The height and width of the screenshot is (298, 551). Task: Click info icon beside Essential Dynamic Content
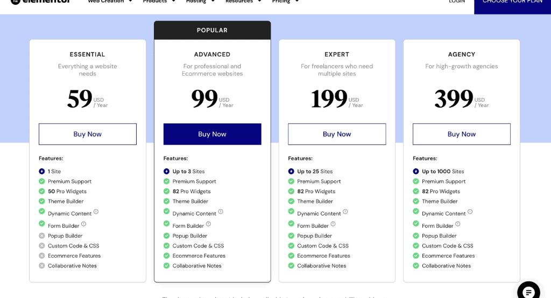point(96,211)
